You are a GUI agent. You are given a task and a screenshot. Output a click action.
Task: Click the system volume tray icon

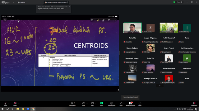185,109
